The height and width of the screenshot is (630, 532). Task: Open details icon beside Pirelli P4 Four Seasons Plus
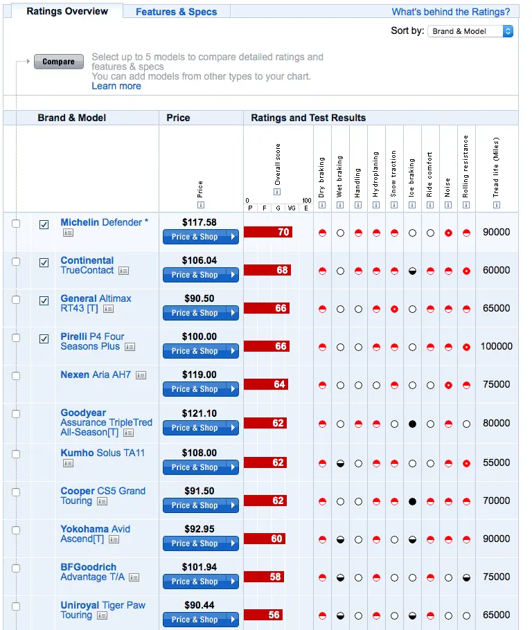(130, 347)
